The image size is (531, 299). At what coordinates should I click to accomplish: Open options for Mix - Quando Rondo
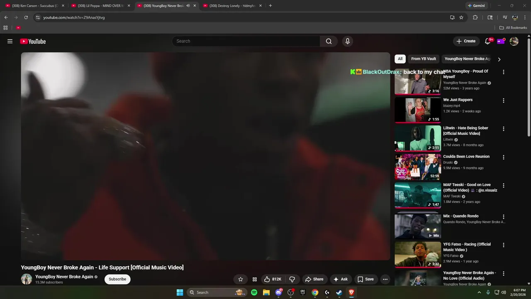pos(504,217)
